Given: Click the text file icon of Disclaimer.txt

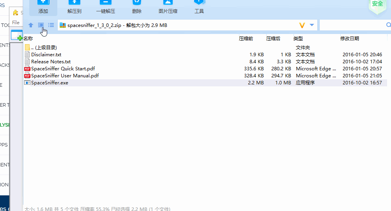Looking at the screenshot, I should [27, 54].
